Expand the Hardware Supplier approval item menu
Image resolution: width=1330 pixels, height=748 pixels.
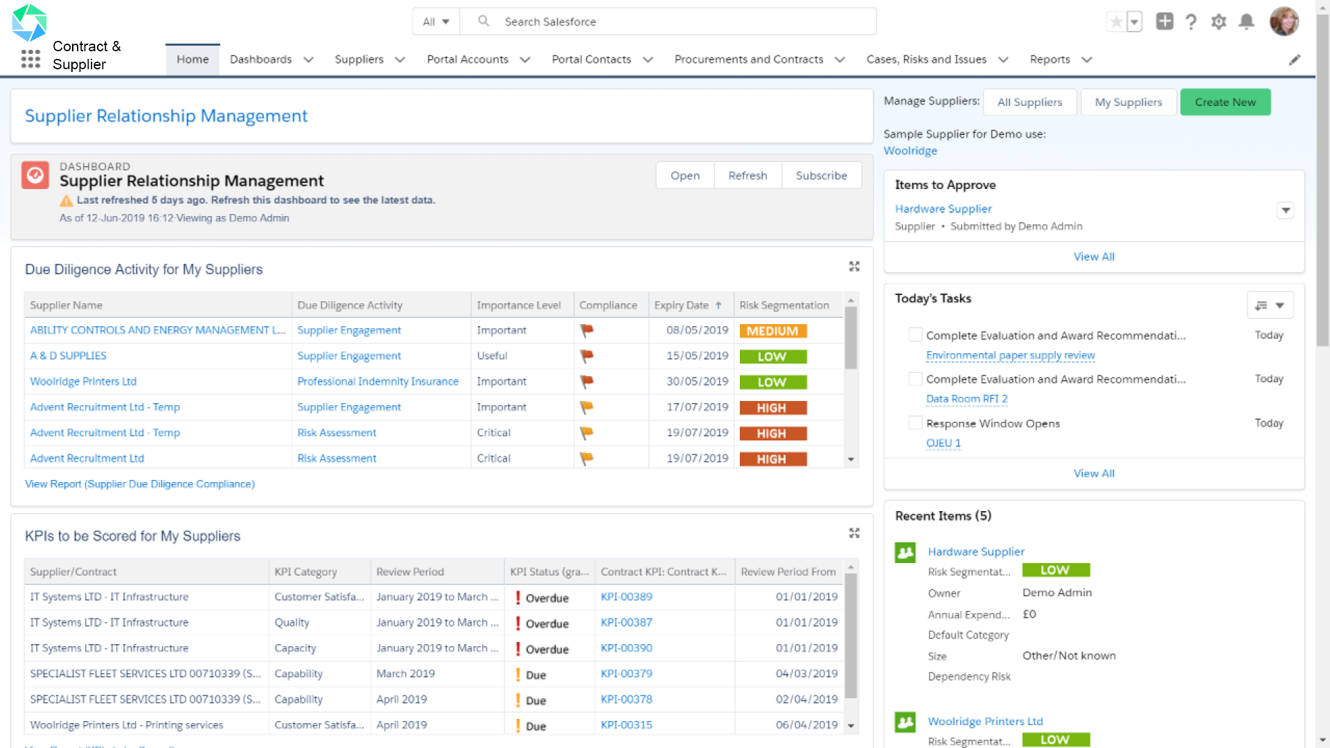pyautogui.click(x=1285, y=211)
